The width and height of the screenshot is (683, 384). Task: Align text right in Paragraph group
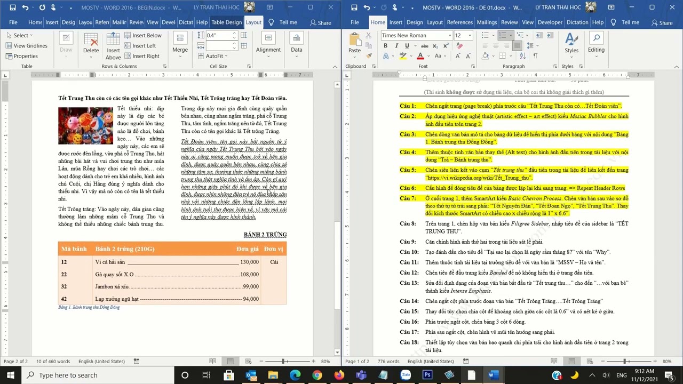click(x=506, y=46)
